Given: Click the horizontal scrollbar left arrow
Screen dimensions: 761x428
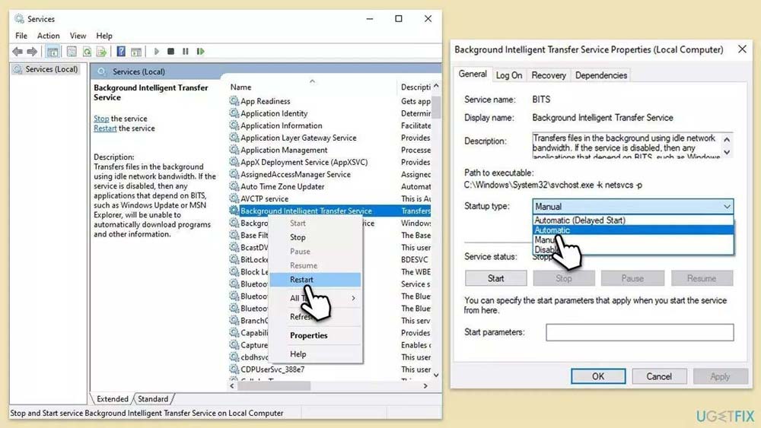Looking at the screenshot, I should pos(232,386).
